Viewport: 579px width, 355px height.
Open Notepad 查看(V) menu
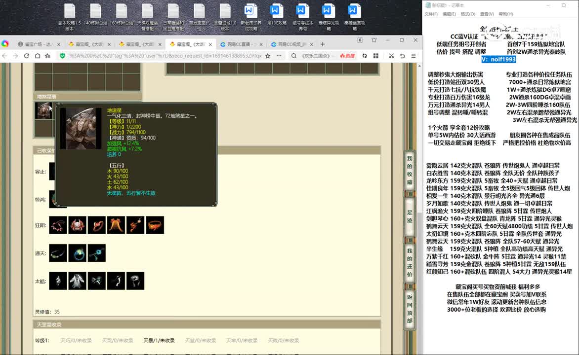487,14
